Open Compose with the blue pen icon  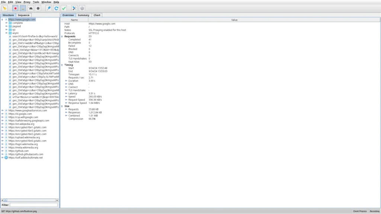[x=49, y=8]
